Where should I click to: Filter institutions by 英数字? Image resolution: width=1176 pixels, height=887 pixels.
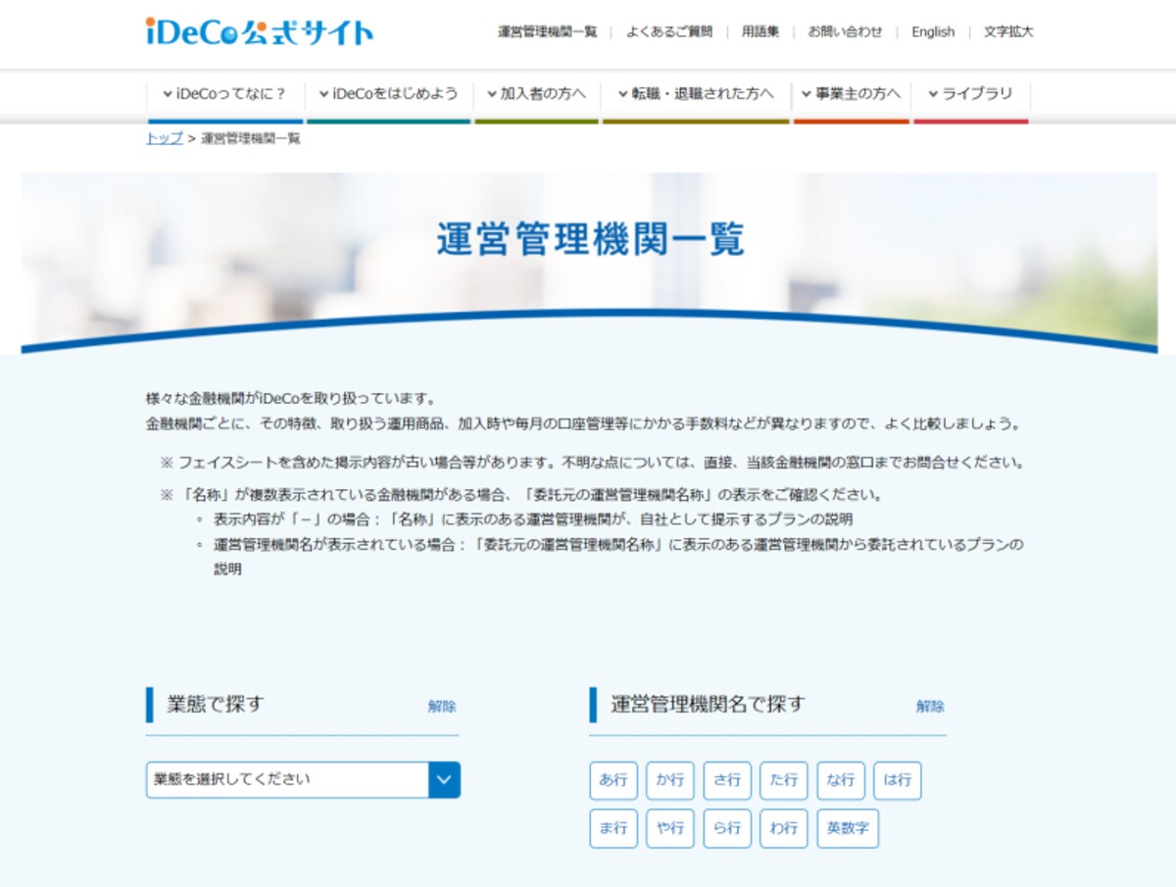(848, 828)
